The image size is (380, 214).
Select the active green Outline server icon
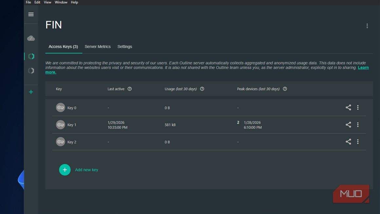[x=31, y=56]
